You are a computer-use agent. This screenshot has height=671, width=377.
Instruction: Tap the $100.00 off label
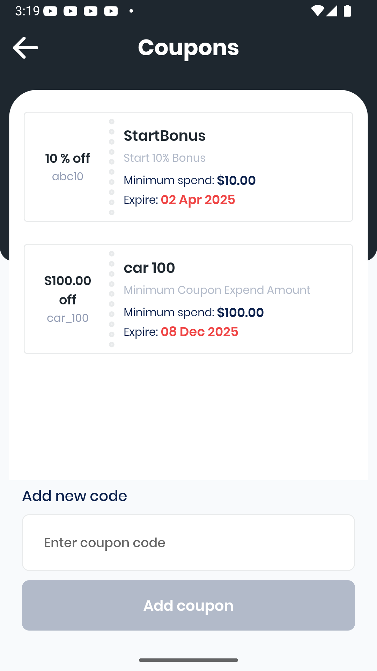[68, 290]
